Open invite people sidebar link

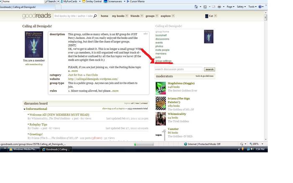[x=162, y=50]
